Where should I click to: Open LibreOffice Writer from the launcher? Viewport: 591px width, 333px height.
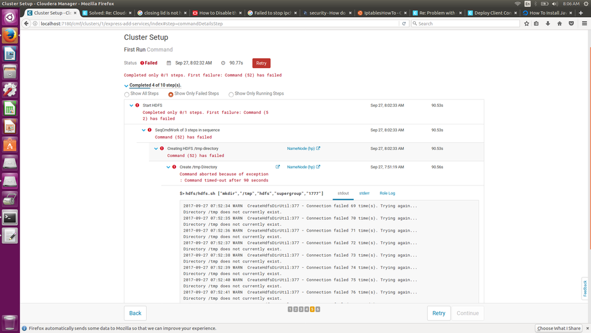(10, 54)
